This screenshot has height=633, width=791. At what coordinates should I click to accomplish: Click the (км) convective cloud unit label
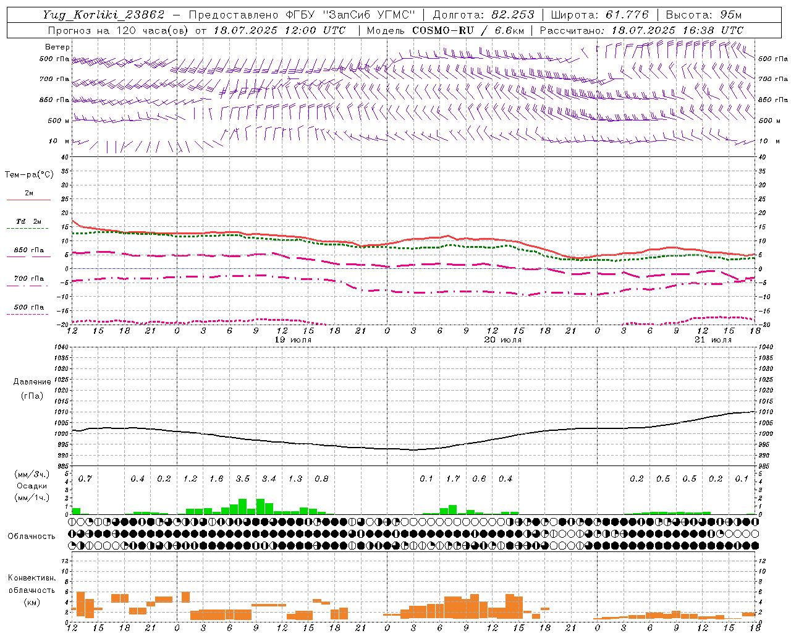[x=32, y=602]
